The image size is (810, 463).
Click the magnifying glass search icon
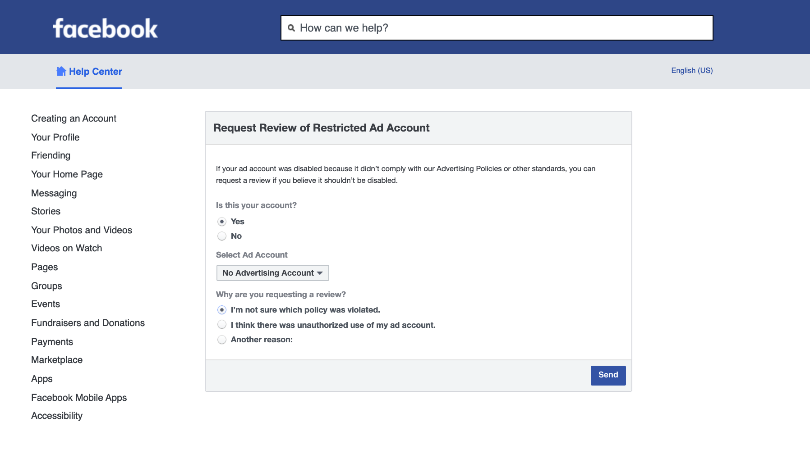[x=291, y=28]
